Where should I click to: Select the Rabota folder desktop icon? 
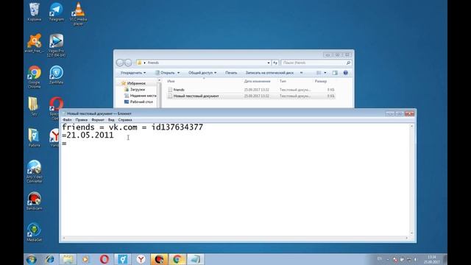34,138
